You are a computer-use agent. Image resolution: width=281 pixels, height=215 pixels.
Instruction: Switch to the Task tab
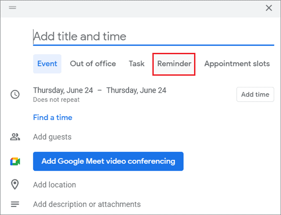[x=137, y=64]
